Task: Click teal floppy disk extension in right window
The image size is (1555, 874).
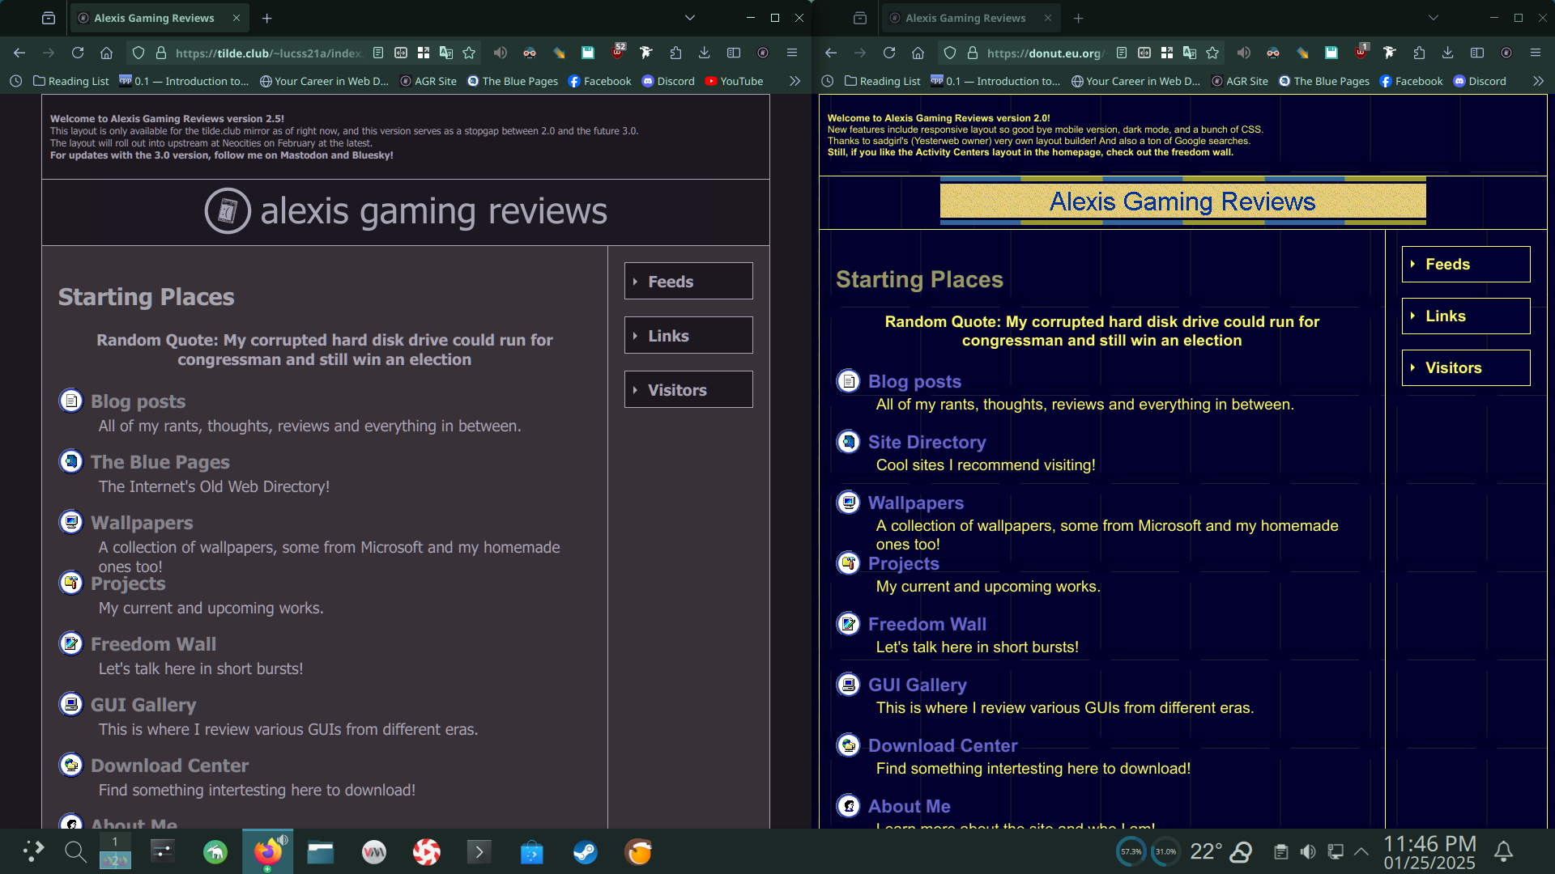Action: [x=1331, y=53]
